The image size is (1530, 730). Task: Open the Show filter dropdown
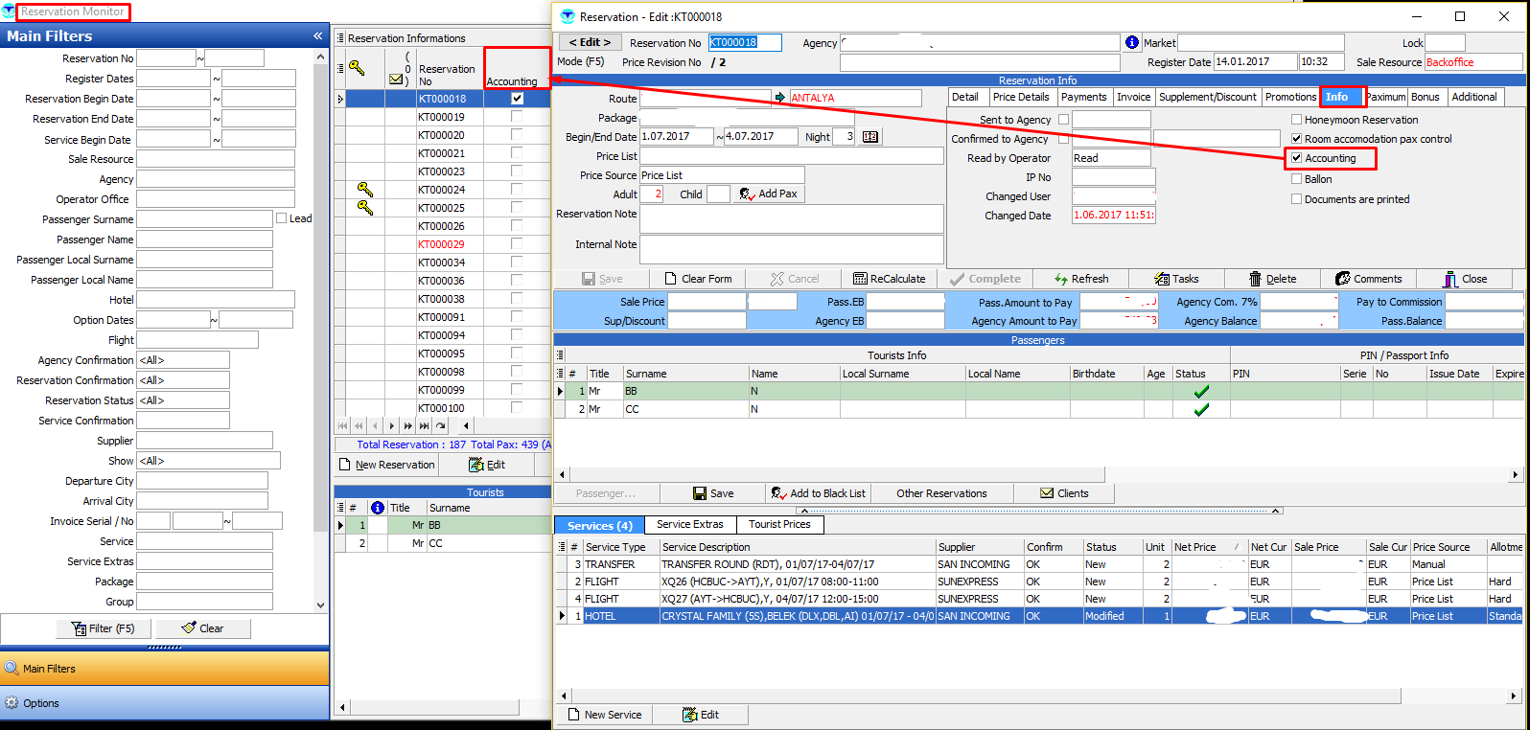pos(207,461)
